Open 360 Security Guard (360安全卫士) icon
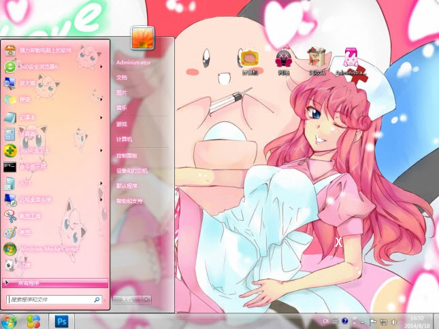This screenshot has height=329, width=439. tap(10, 151)
